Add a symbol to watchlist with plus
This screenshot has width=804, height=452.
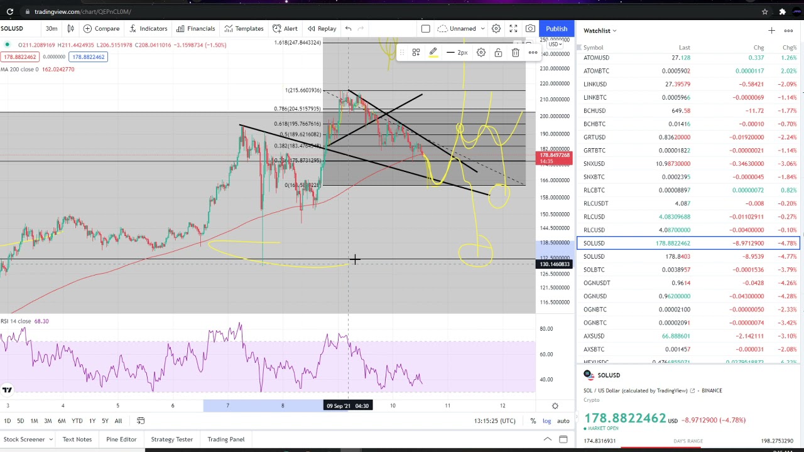[x=771, y=30]
